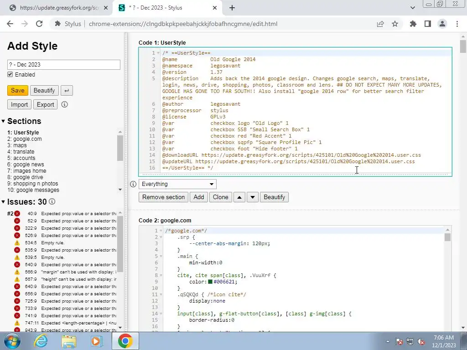
Task: Reload the current page
Action: tap(39, 24)
